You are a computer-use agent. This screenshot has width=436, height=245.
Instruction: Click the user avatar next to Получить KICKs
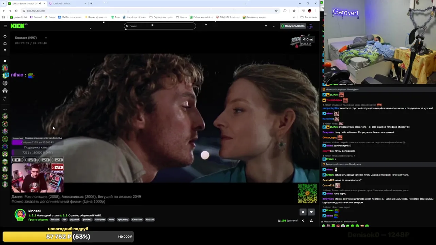310,26
